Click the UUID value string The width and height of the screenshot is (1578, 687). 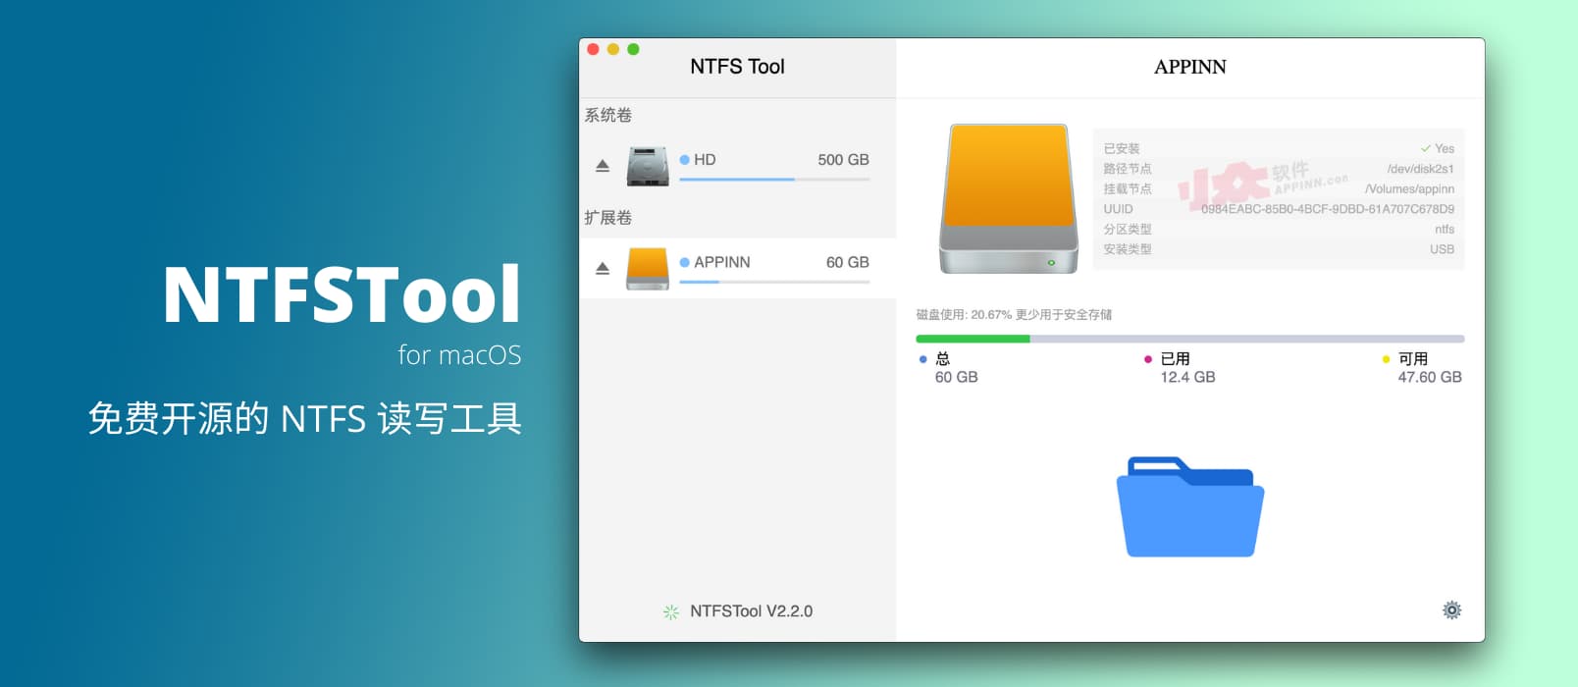[x=1328, y=209]
